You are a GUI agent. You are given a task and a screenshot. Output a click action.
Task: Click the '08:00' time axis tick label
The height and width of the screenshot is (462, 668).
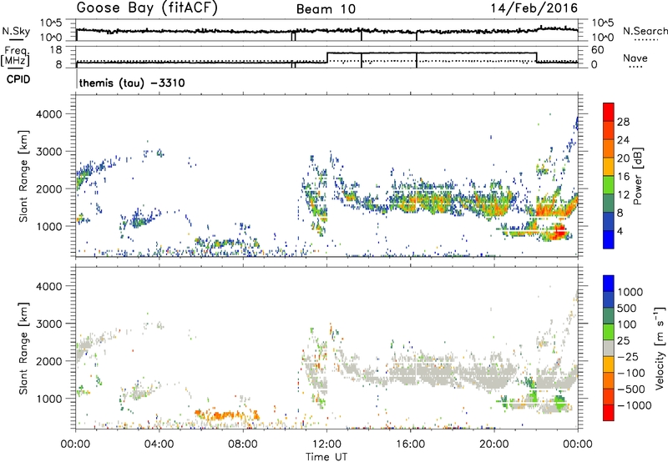click(243, 444)
